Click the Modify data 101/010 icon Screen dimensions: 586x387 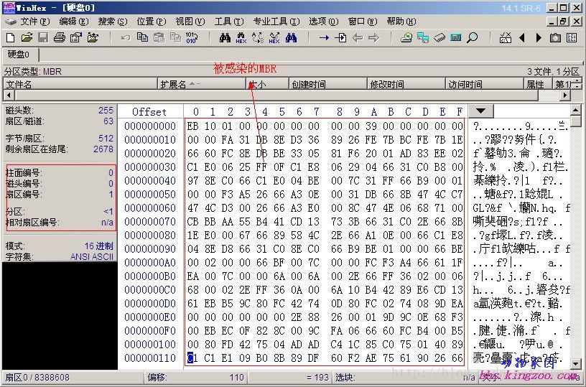[x=192, y=38]
